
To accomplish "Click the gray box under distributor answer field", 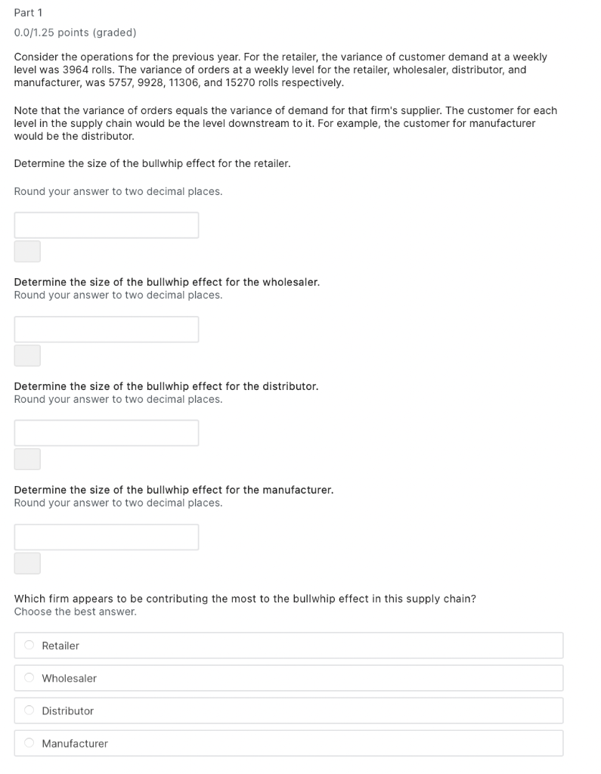I will point(27,459).
